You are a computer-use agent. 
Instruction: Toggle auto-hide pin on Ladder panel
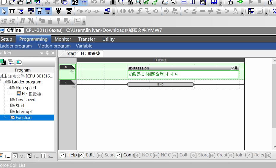47,53
